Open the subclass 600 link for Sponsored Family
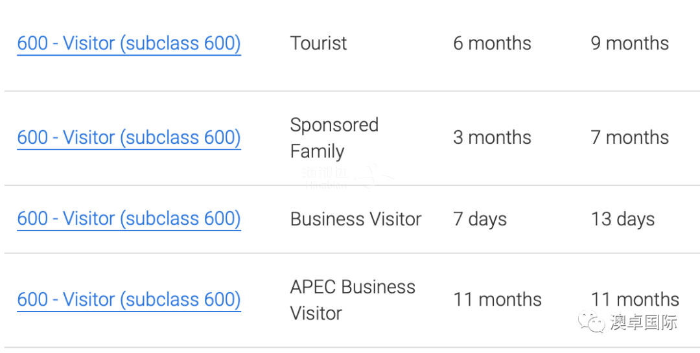 click(129, 138)
